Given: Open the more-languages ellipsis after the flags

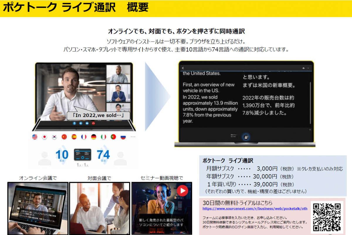Looking at the screenshot, I should 133,137.
